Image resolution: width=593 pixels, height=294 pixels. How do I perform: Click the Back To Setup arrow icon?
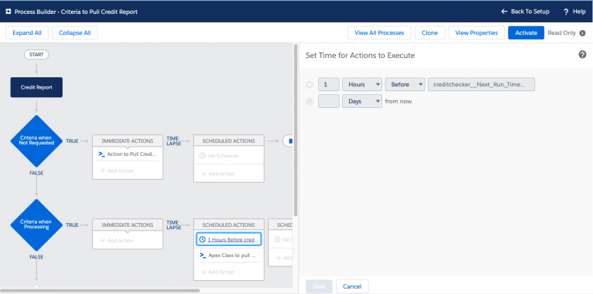(x=503, y=12)
